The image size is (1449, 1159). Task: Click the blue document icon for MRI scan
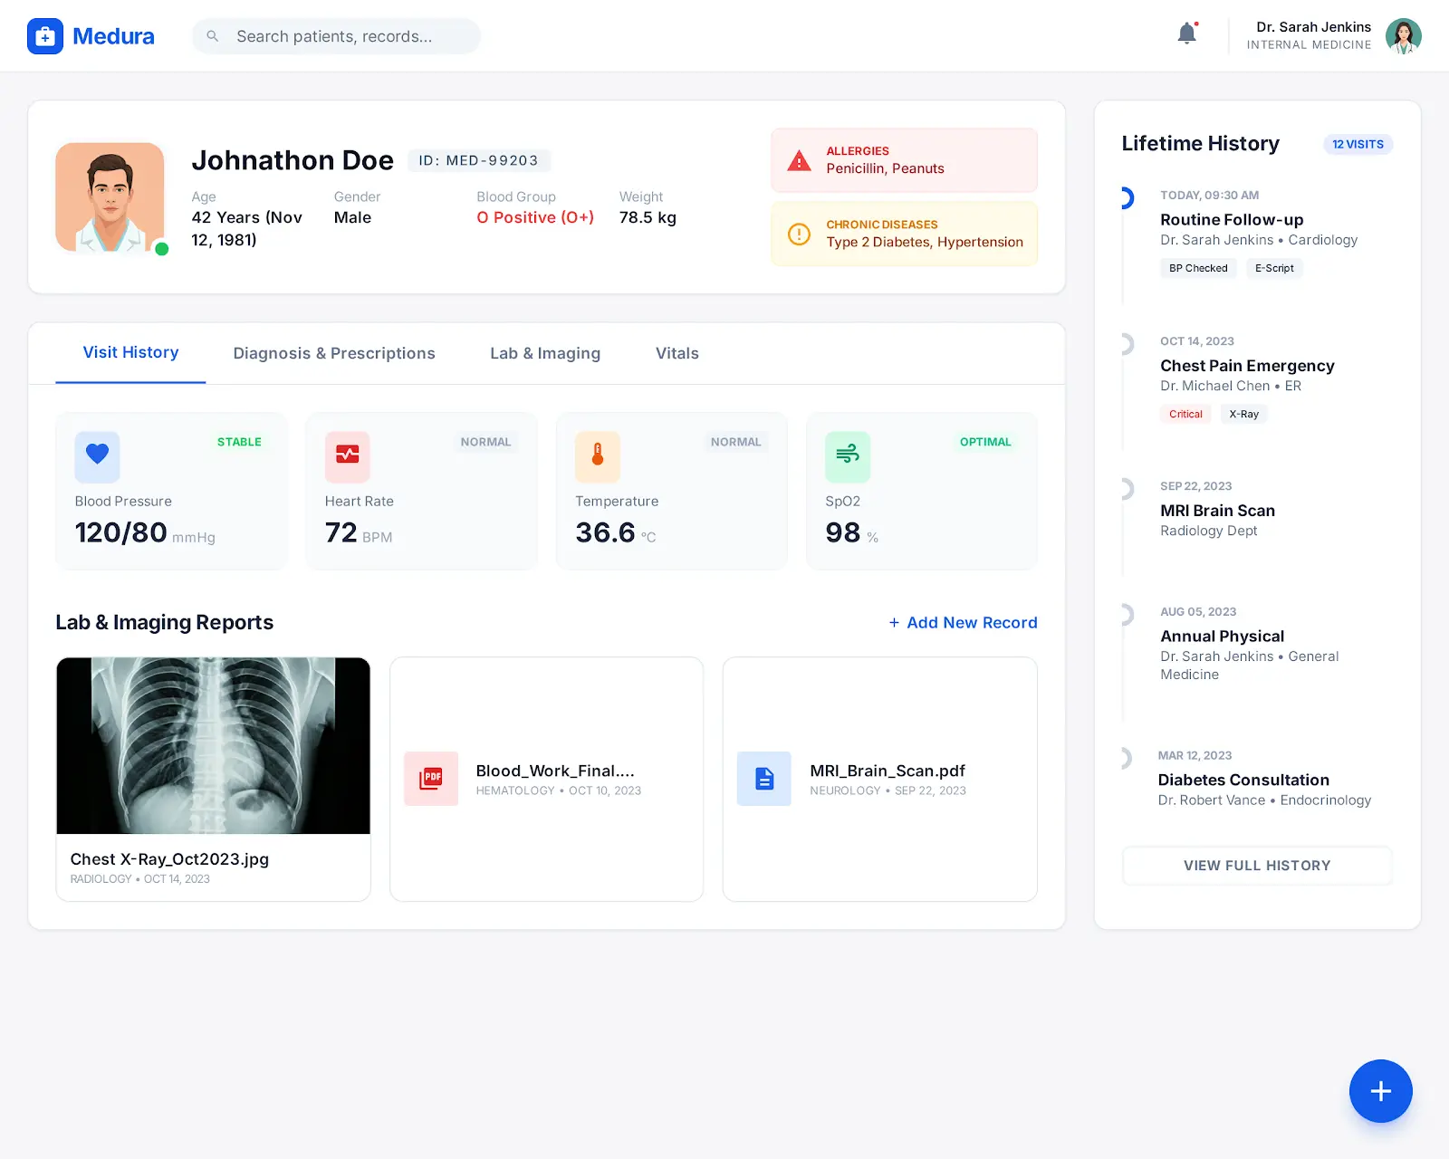point(764,779)
